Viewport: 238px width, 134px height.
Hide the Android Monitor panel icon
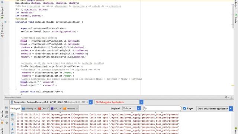click(x=231, y=98)
